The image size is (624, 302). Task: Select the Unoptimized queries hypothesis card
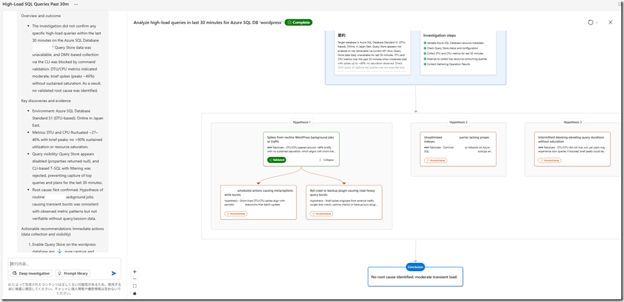tap(458, 149)
